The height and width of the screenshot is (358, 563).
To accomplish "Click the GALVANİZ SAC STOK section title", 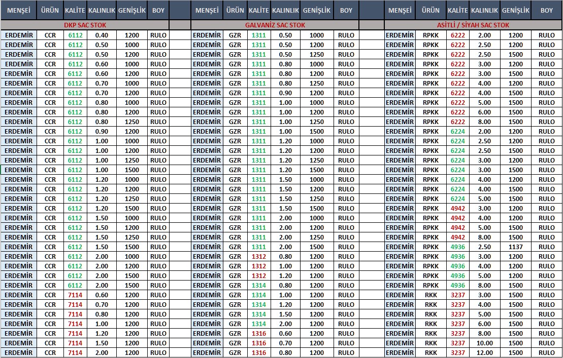I will (x=275, y=25).
